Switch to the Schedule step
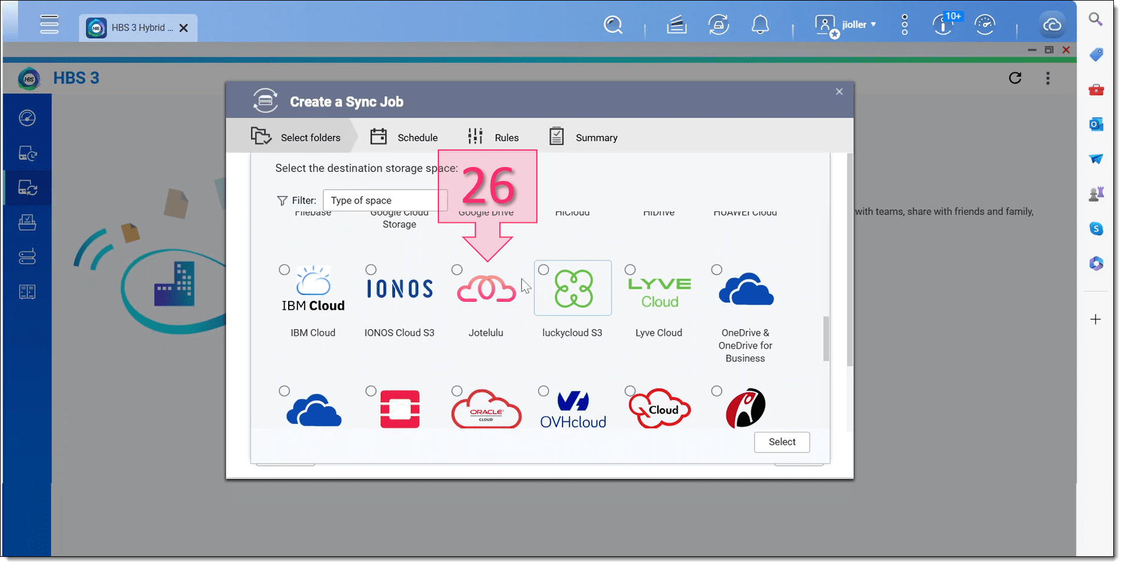1123x566 pixels. tap(404, 137)
